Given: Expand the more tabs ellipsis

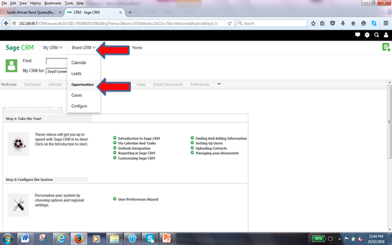Looking at the screenshot, I should coord(219,84).
